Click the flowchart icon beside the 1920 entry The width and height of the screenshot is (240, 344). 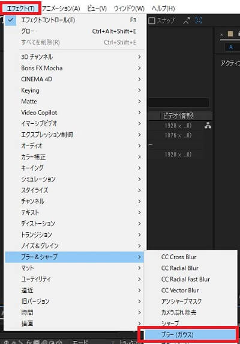pyautogui.click(x=208, y=126)
